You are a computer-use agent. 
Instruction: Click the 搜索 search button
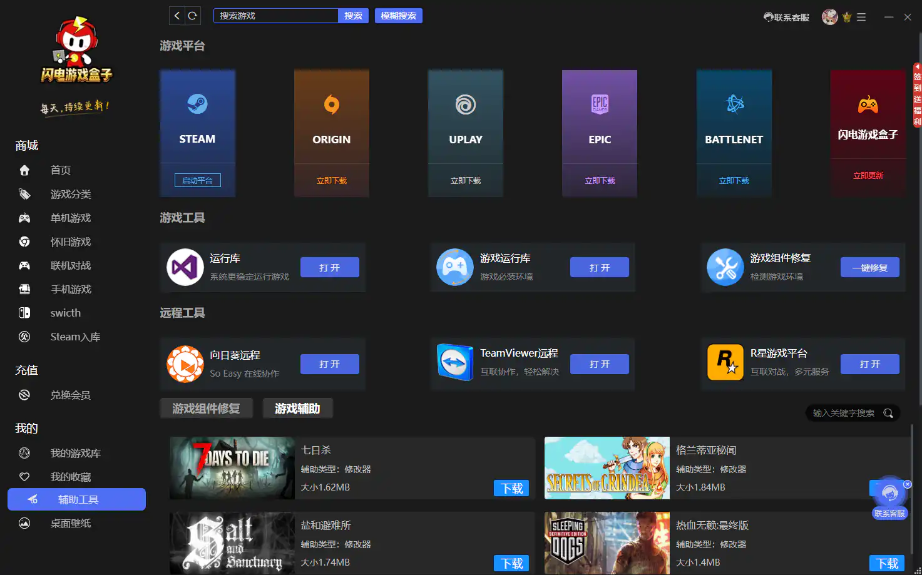click(353, 16)
